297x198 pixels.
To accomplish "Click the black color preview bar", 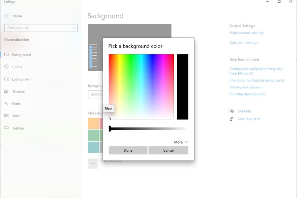I will [x=183, y=87].
